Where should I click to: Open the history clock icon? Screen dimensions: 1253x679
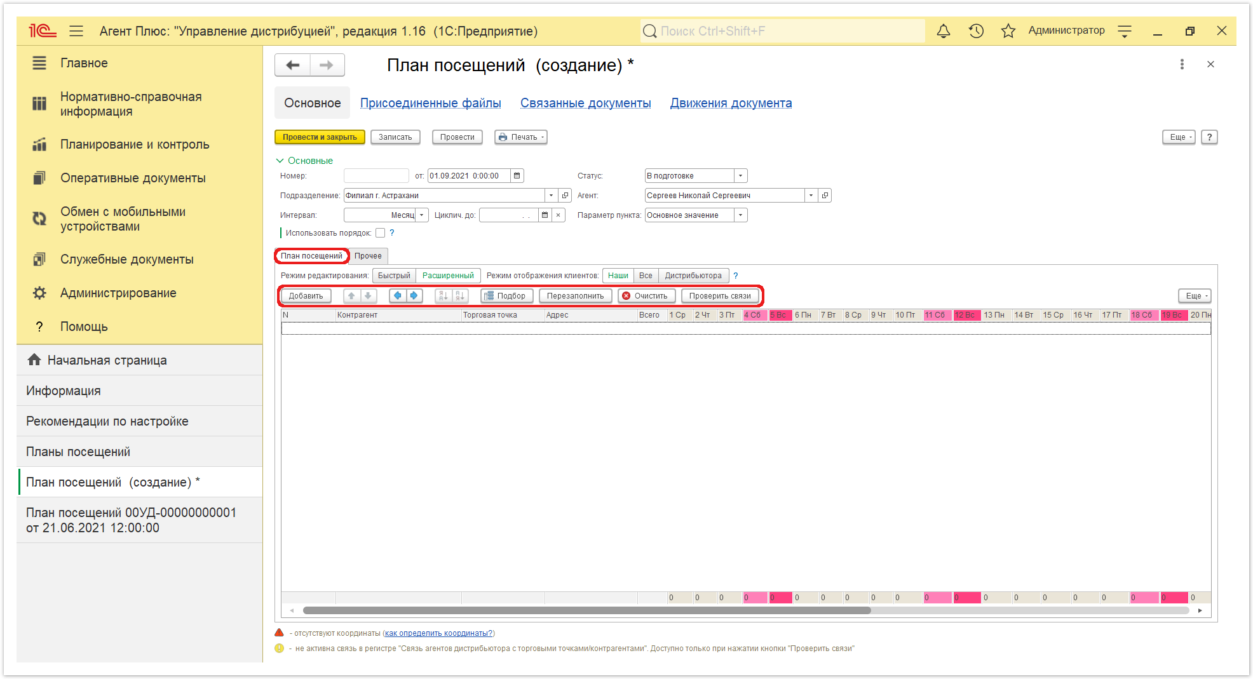[976, 30]
